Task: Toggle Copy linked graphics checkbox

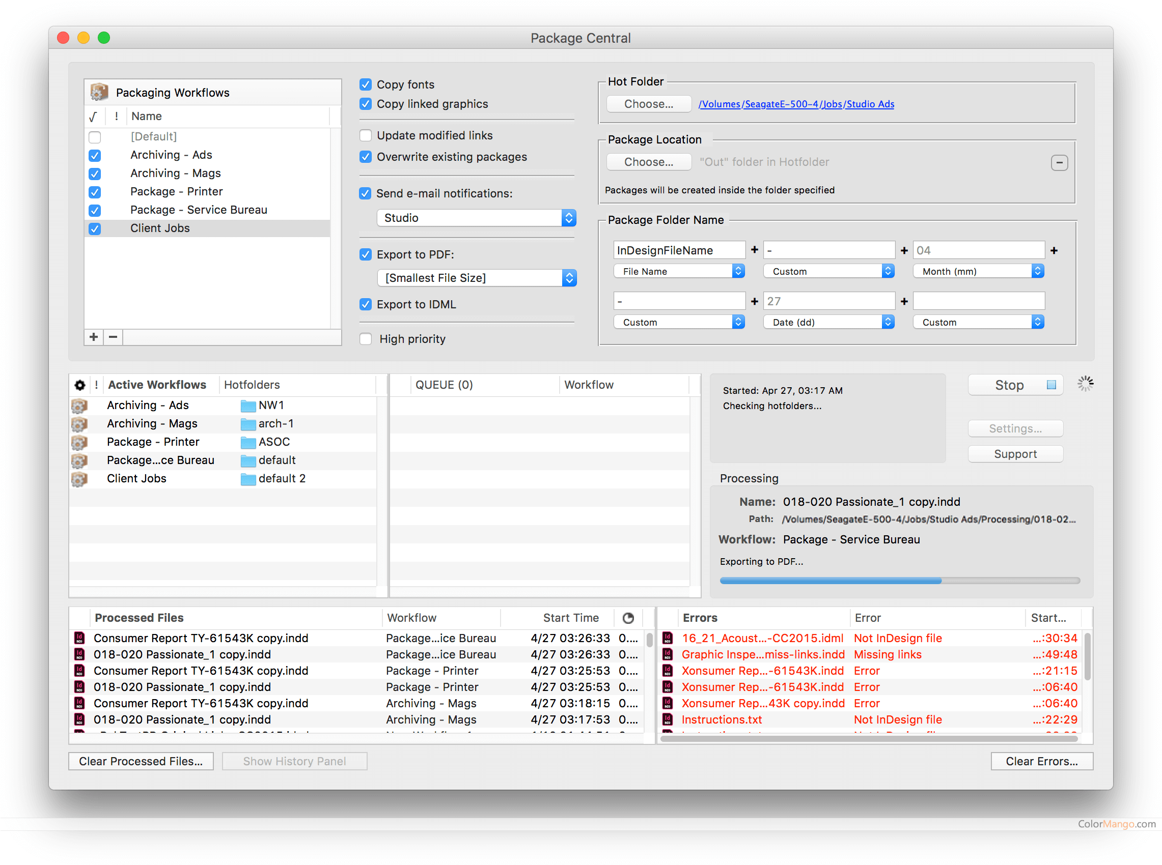Action: pos(366,104)
